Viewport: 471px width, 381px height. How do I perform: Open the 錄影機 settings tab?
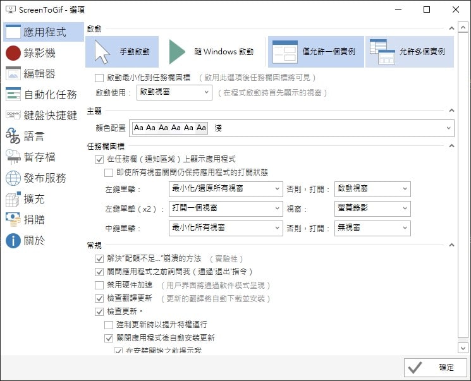(x=44, y=53)
